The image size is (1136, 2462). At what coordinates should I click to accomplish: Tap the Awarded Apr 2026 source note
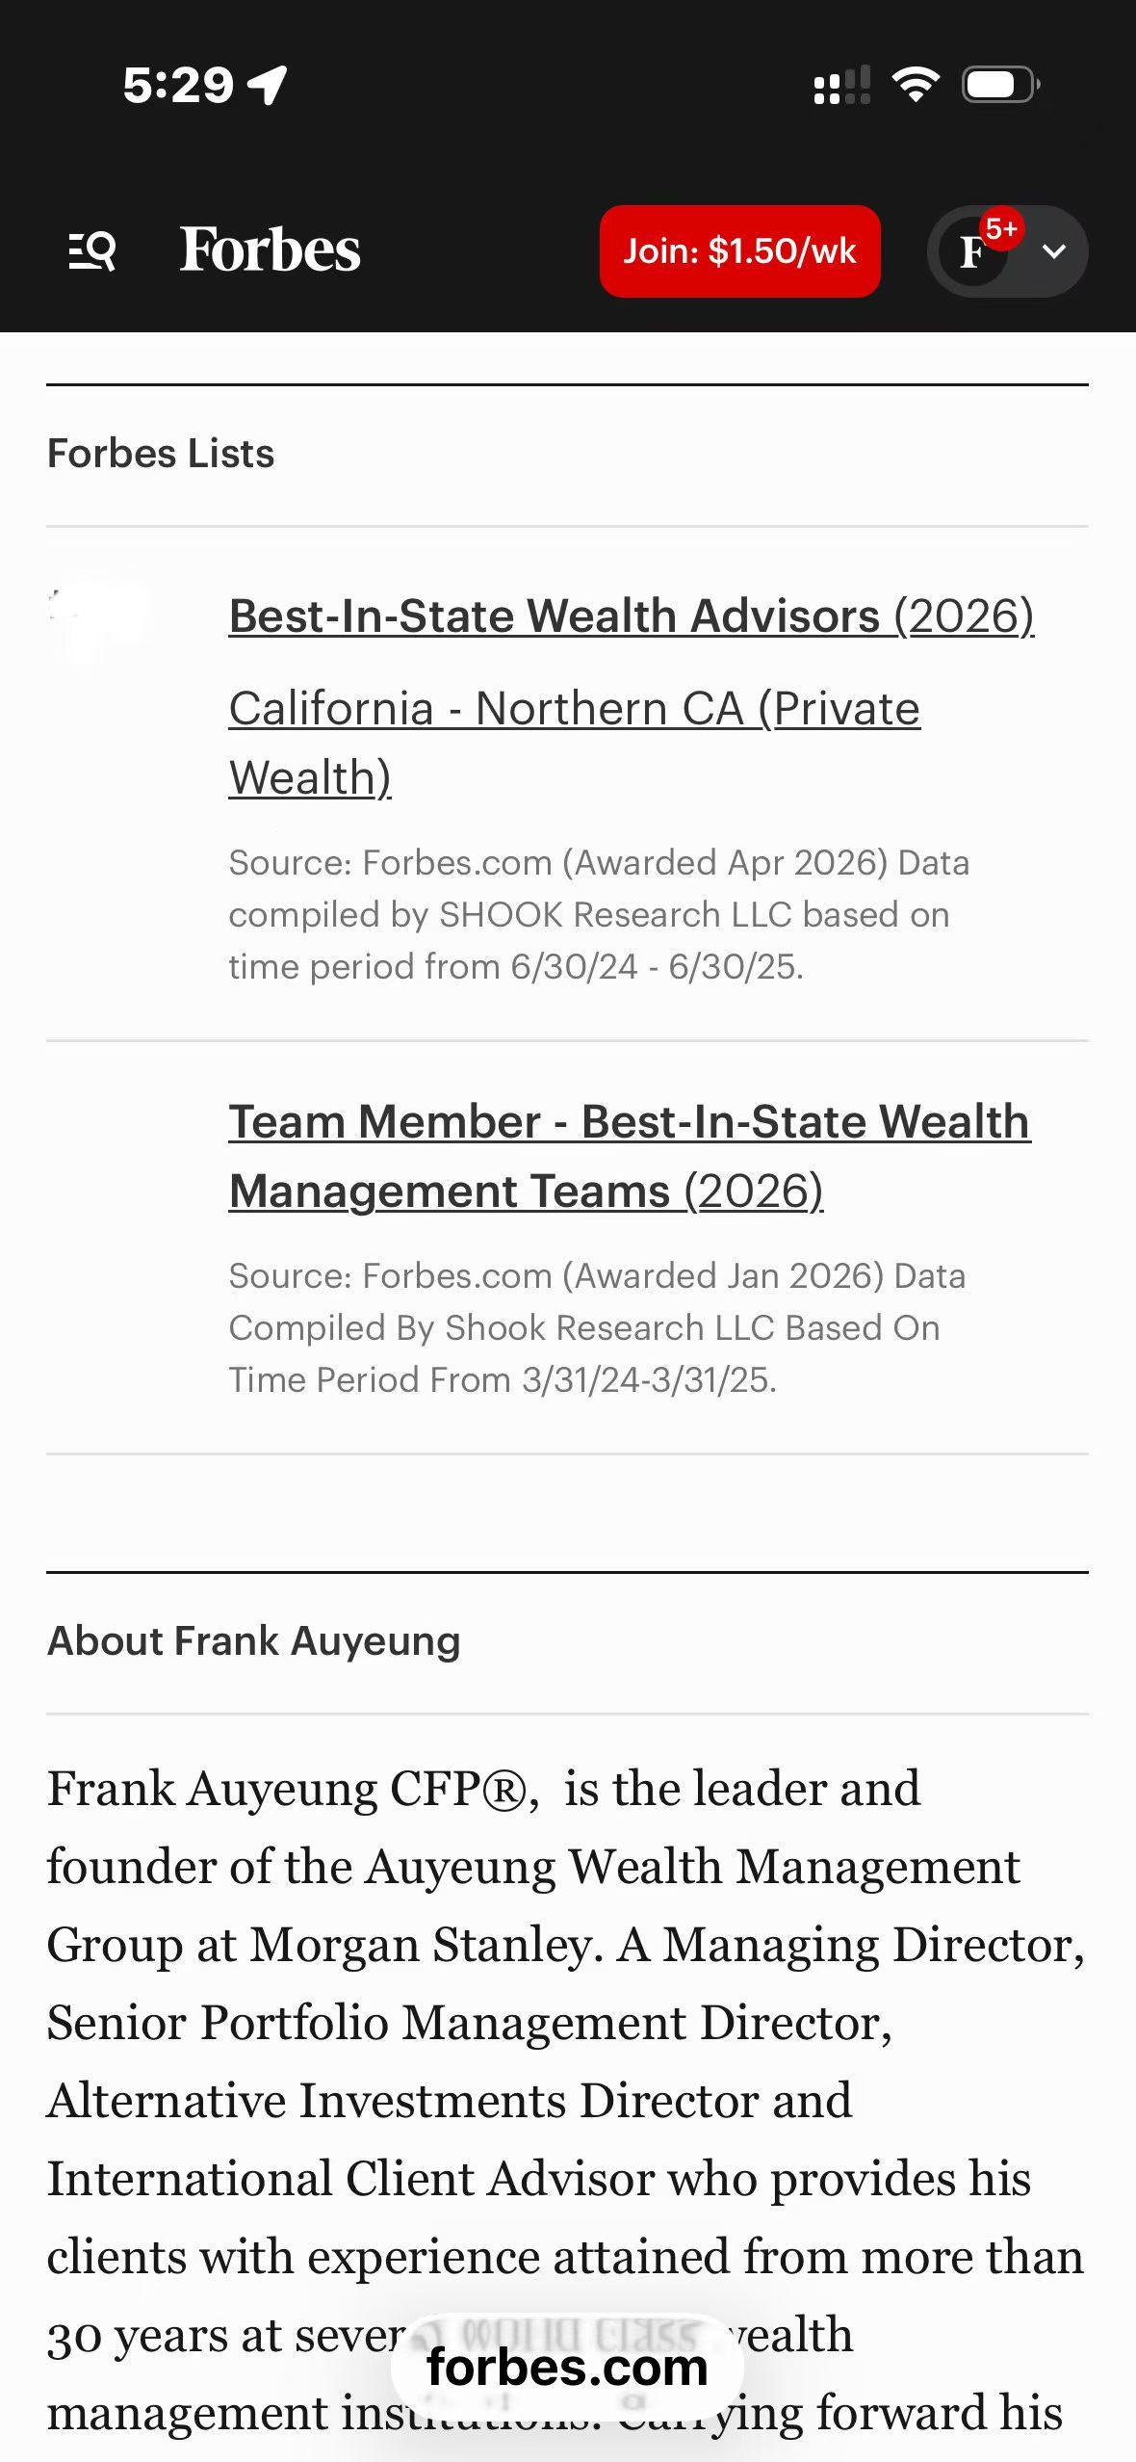coord(599,914)
